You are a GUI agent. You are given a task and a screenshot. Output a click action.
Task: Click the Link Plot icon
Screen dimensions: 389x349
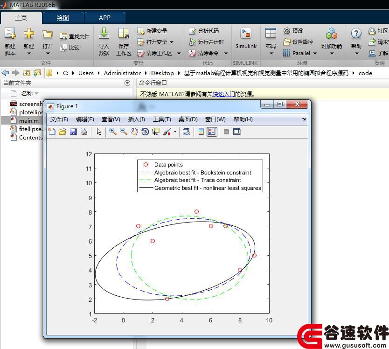186,132
